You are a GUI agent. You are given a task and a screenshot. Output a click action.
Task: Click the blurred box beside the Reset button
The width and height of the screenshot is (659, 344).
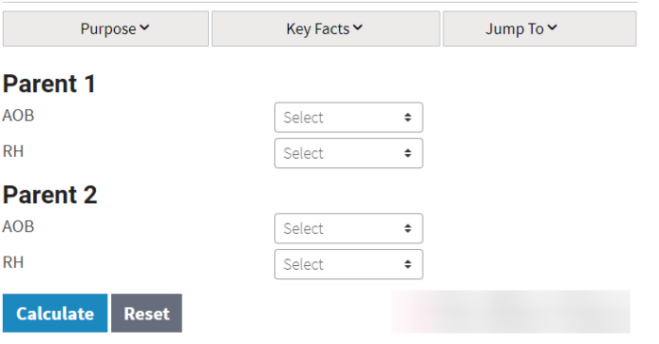pos(510,312)
